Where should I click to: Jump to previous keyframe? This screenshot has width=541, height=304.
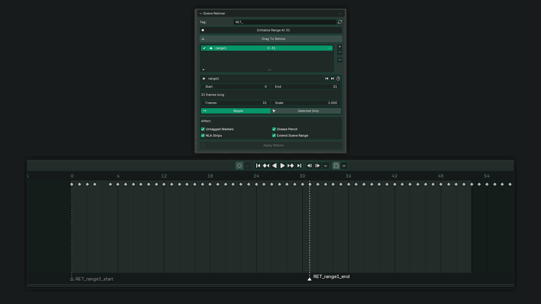[266, 166]
